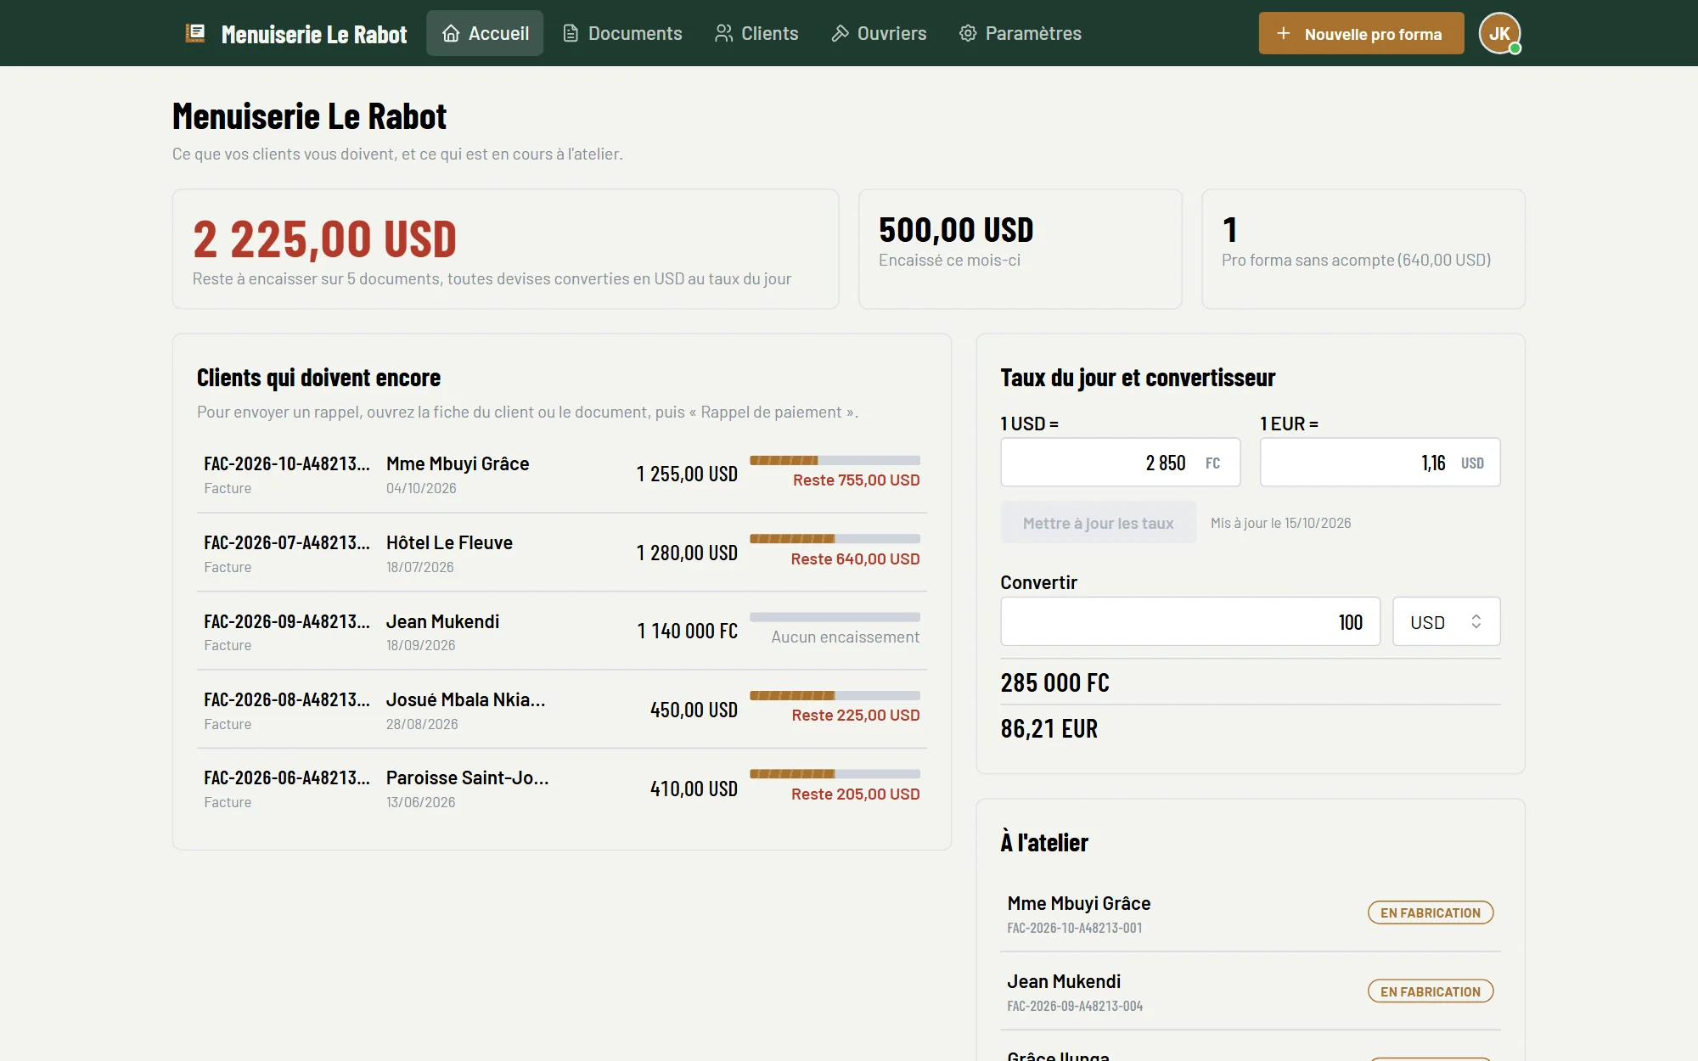Viewport: 1698px width, 1061px height.
Task: Click Aucun encaissement label
Action: coord(845,637)
